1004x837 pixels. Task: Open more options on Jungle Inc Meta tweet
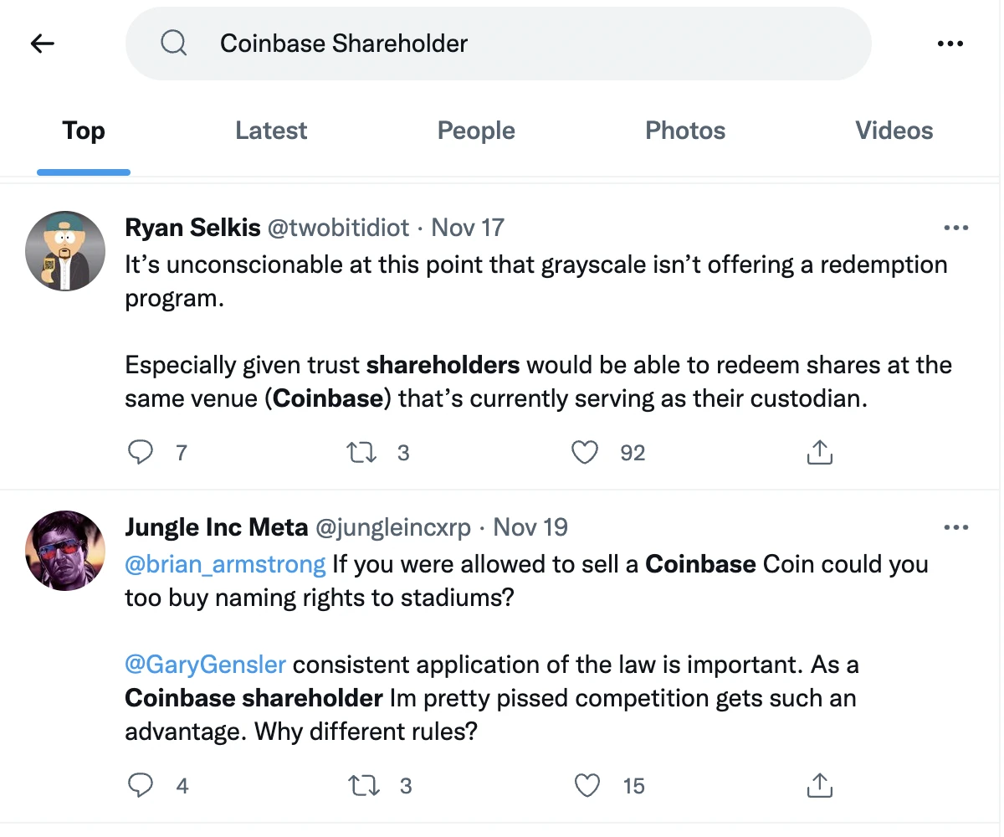955,527
